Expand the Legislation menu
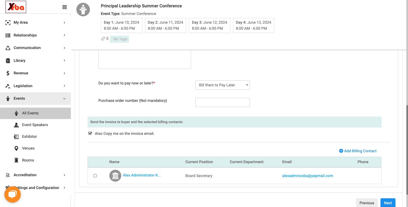Viewport: 408px width, 207px height. point(35,86)
